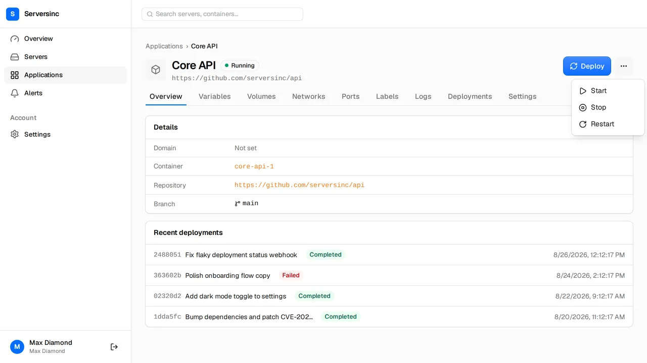Toggle the three-dots more actions menu

624,66
